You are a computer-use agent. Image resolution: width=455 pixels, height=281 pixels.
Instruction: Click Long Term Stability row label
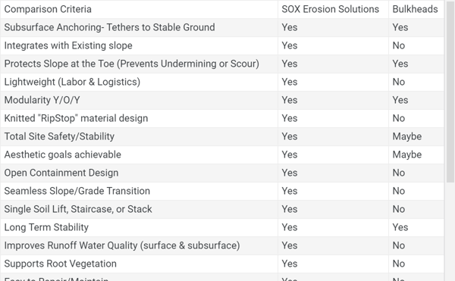[x=46, y=227]
